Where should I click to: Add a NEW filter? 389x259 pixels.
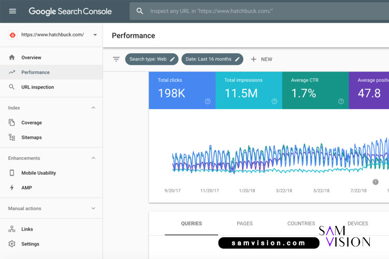(261, 59)
